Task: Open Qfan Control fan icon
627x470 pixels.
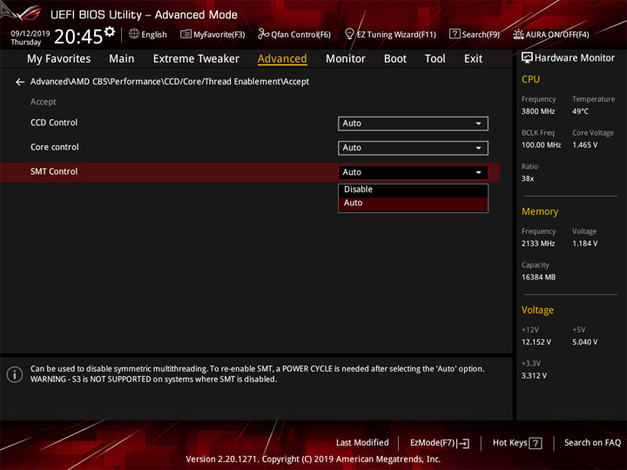Action: pyautogui.click(x=263, y=34)
